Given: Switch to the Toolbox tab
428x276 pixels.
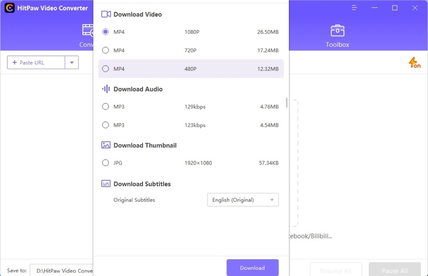Looking at the screenshot, I should [338, 36].
